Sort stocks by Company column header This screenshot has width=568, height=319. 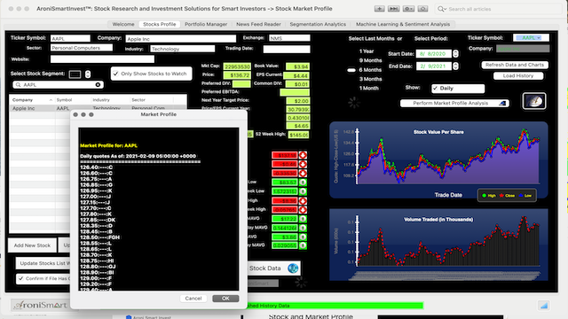click(x=32, y=100)
